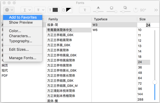Select the 方正清刻本悦宋简体 font family
The height and width of the screenshot is (103, 160).
pyautogui.click(x=69, y=91)
